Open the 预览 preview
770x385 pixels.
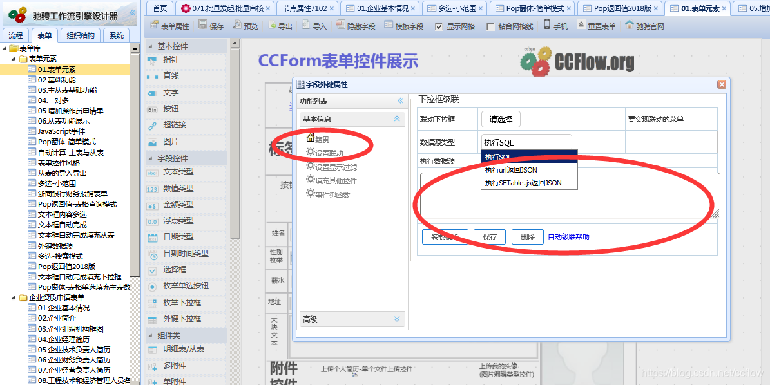click(245, 26)
